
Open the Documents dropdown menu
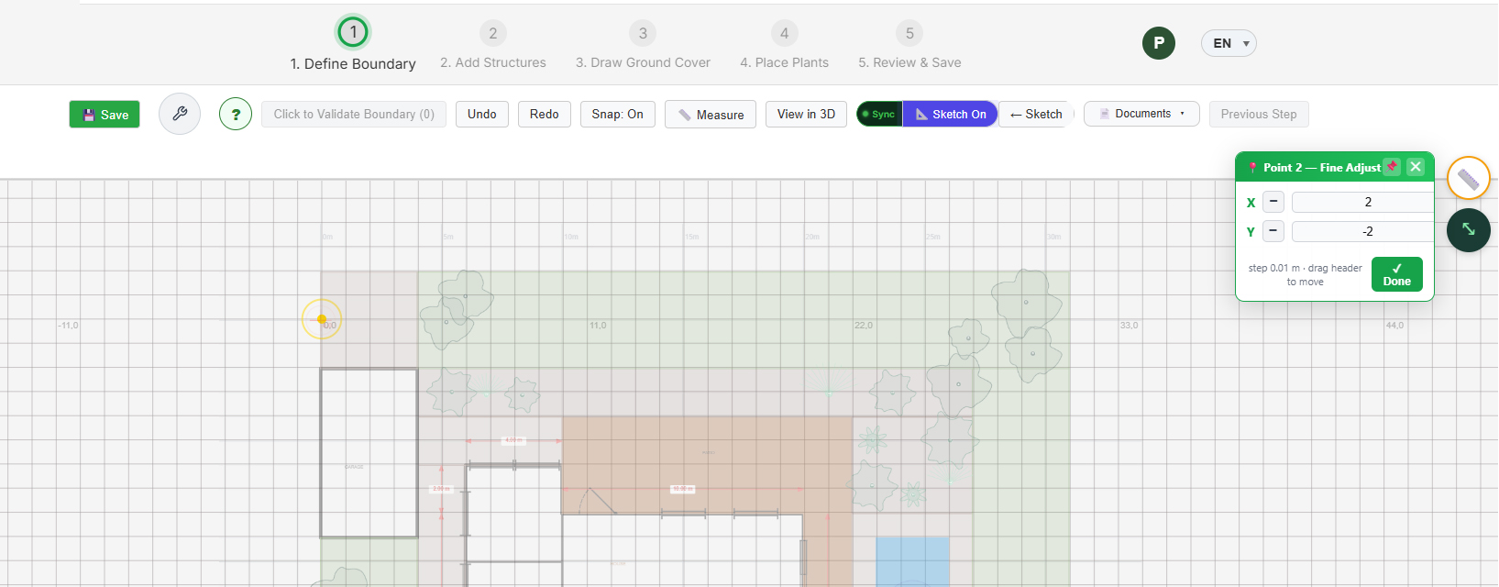point(1141,114)
